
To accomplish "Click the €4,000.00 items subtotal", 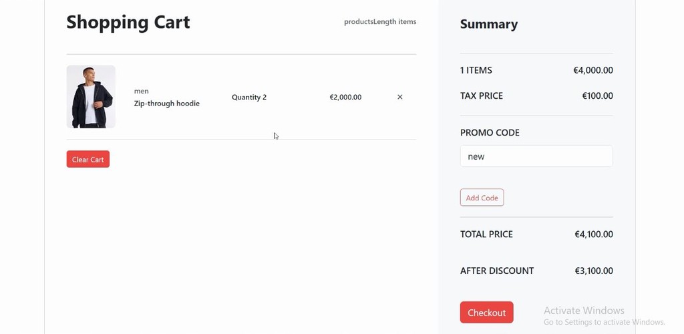I will pyautogui.click(x=593, y=70).
